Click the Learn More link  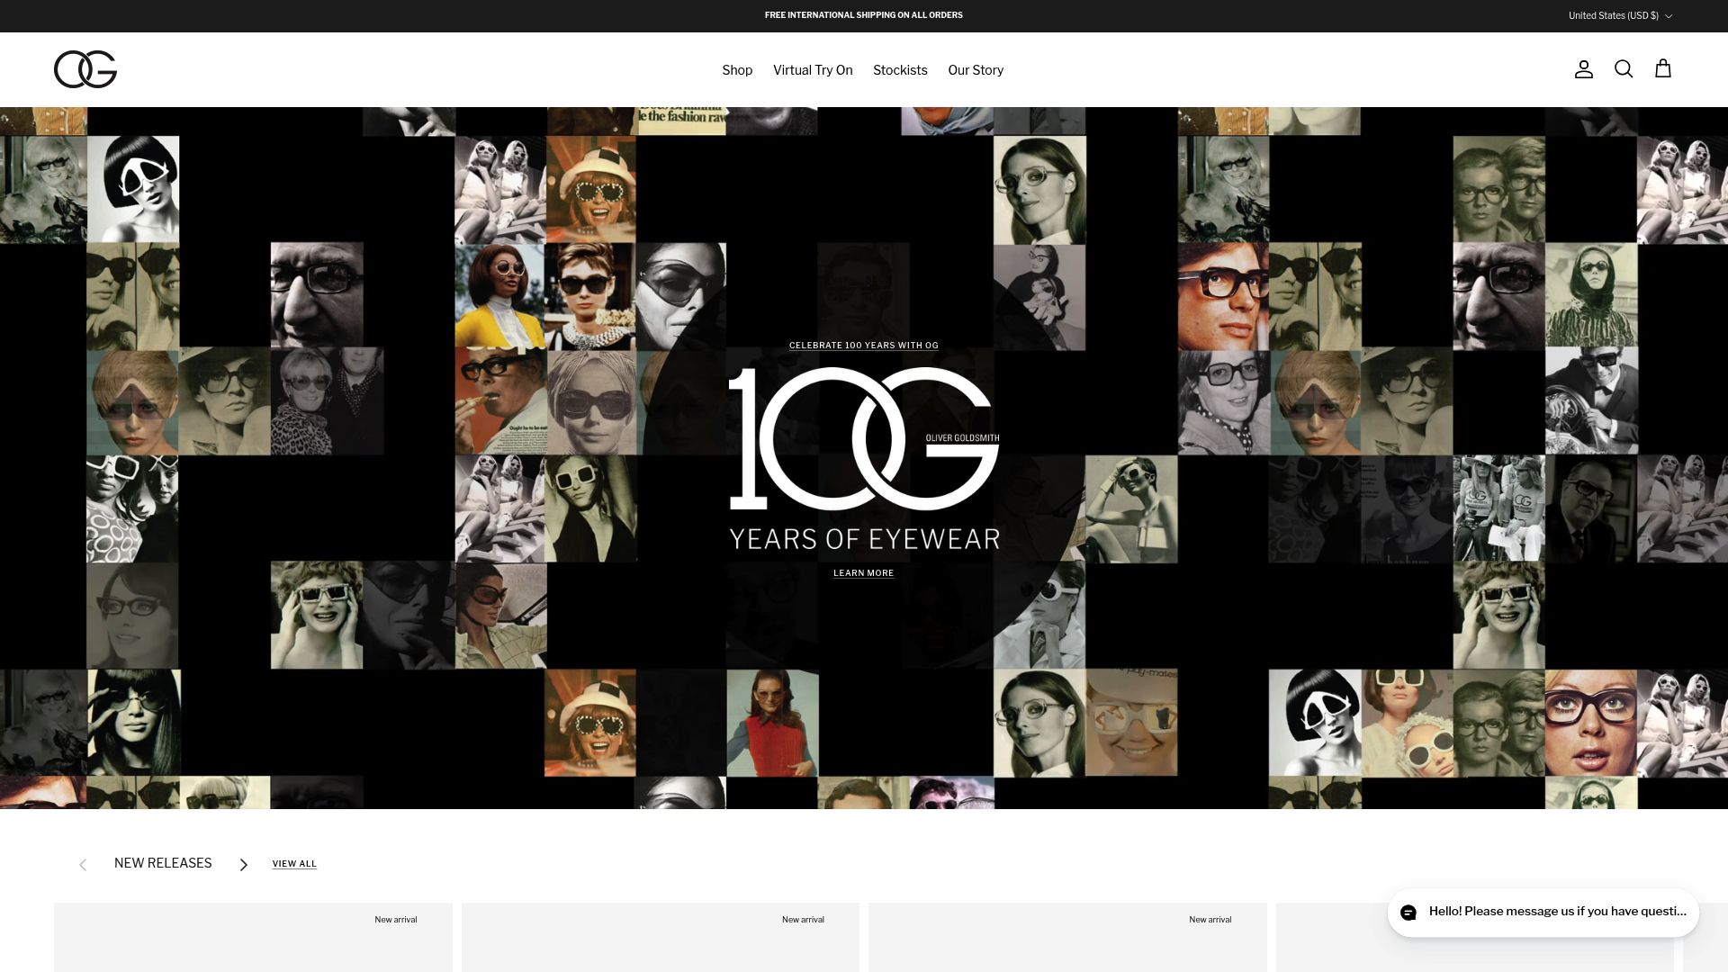coord(864,573)
